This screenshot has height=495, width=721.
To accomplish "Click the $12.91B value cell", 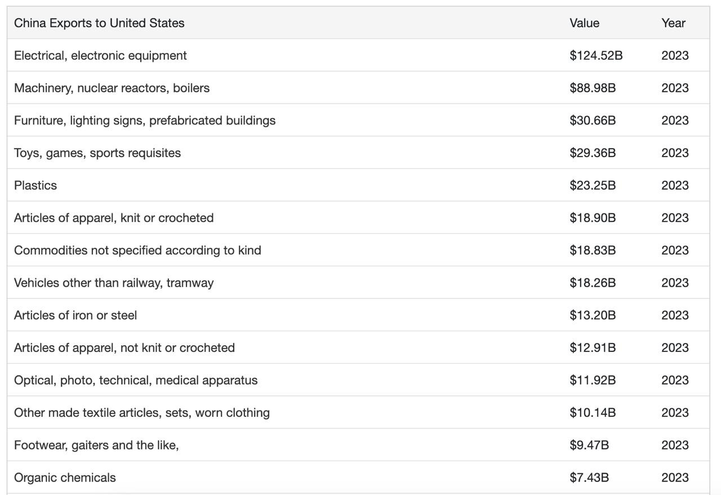I will pos(593,348).
